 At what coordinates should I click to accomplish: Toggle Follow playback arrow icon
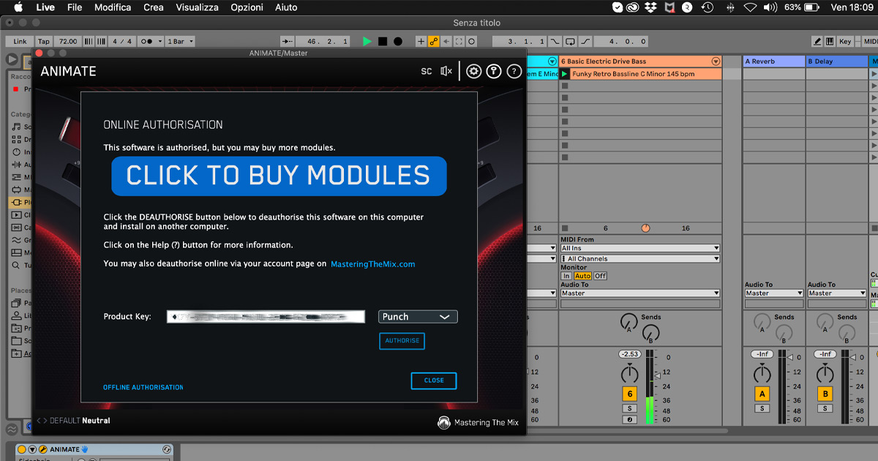(288, 42)
